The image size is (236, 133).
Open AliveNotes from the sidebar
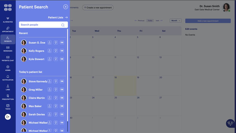tap(8, 20)
